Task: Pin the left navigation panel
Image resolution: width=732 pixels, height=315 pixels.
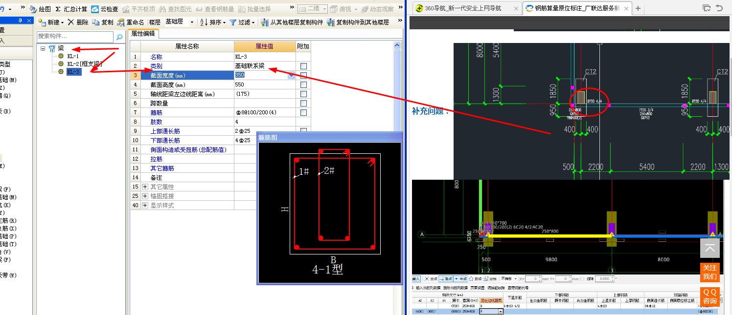Action: pos(20,21)
